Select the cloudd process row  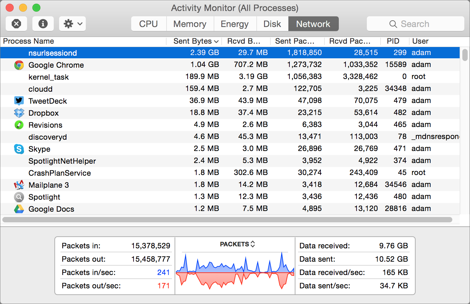coord(230,89)
